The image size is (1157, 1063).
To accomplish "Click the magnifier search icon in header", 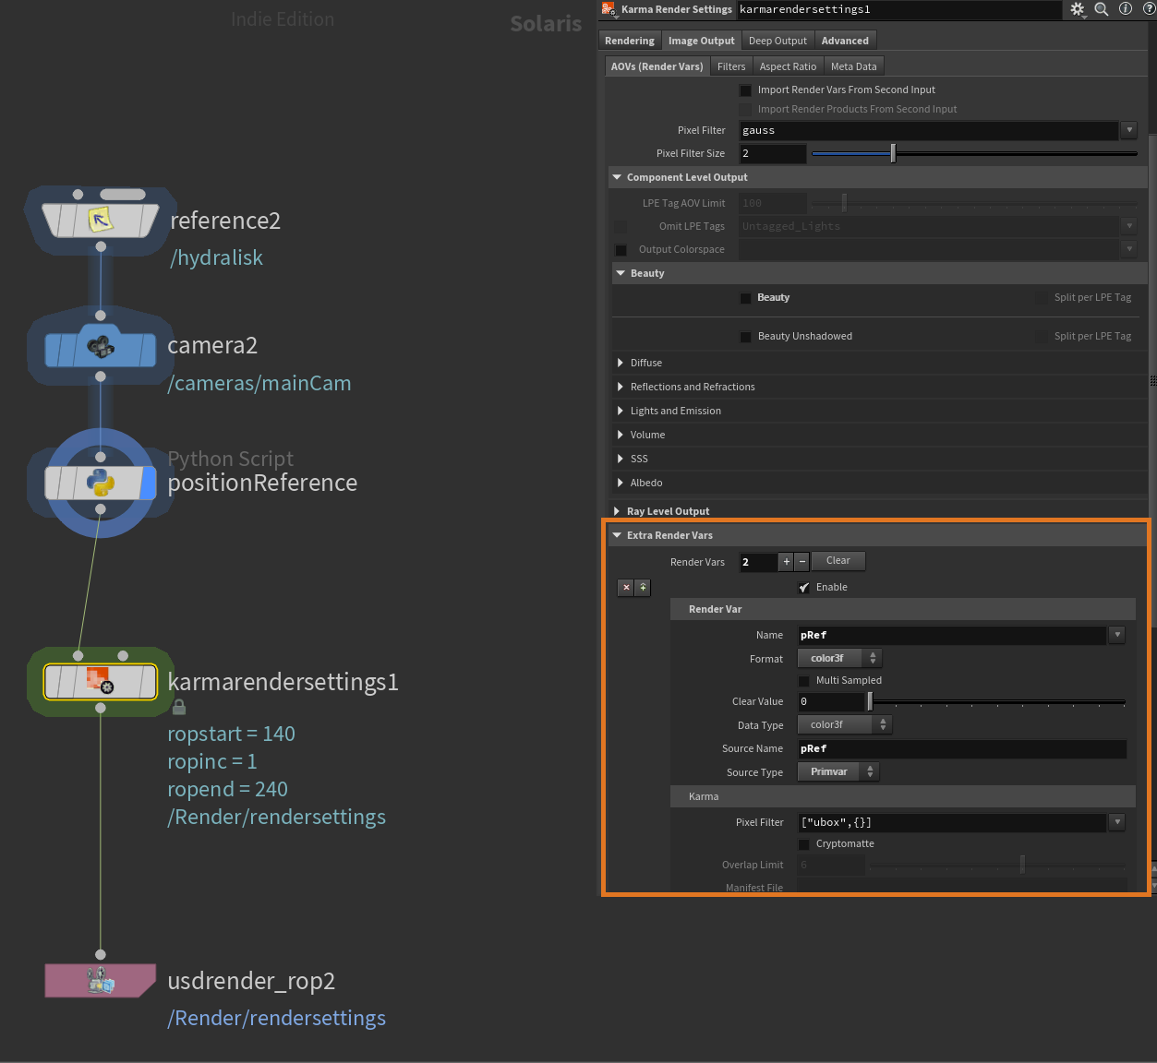I will [1101, 9].
